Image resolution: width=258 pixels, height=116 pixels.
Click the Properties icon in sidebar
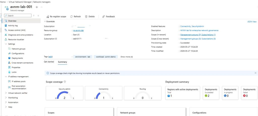[9, 67]
